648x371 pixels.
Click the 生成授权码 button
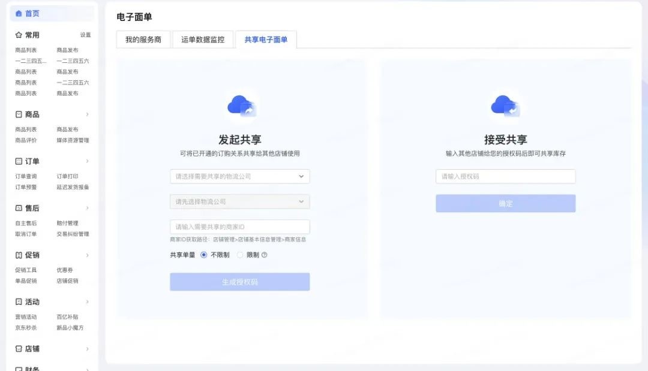[x=239, y=282]
